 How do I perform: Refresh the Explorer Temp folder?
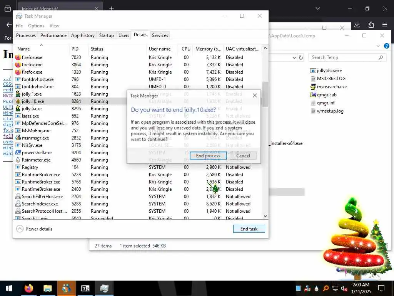pyautogui.click(x=301, y=58)
